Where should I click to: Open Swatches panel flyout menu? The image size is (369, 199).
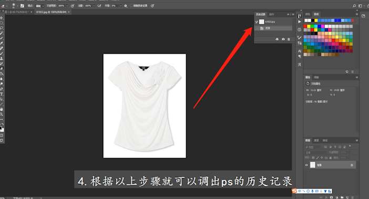(x=357, y=14)
